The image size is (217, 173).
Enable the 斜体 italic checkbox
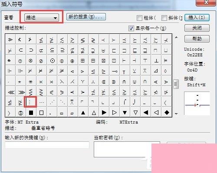[164, 18]
